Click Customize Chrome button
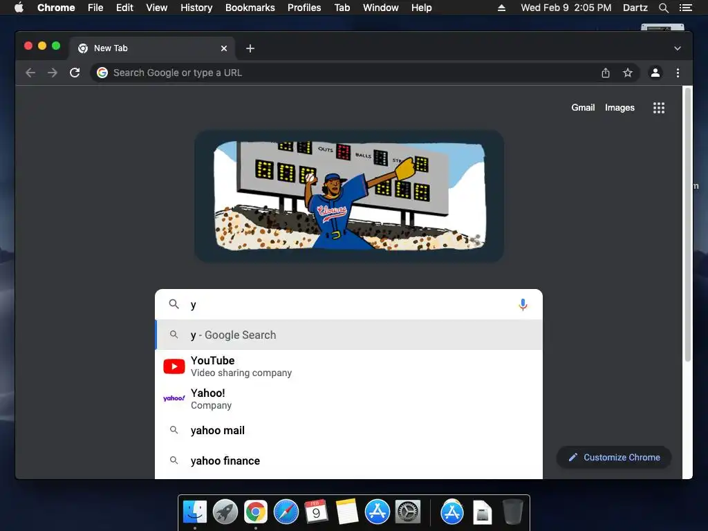 [x=614, y=458]
